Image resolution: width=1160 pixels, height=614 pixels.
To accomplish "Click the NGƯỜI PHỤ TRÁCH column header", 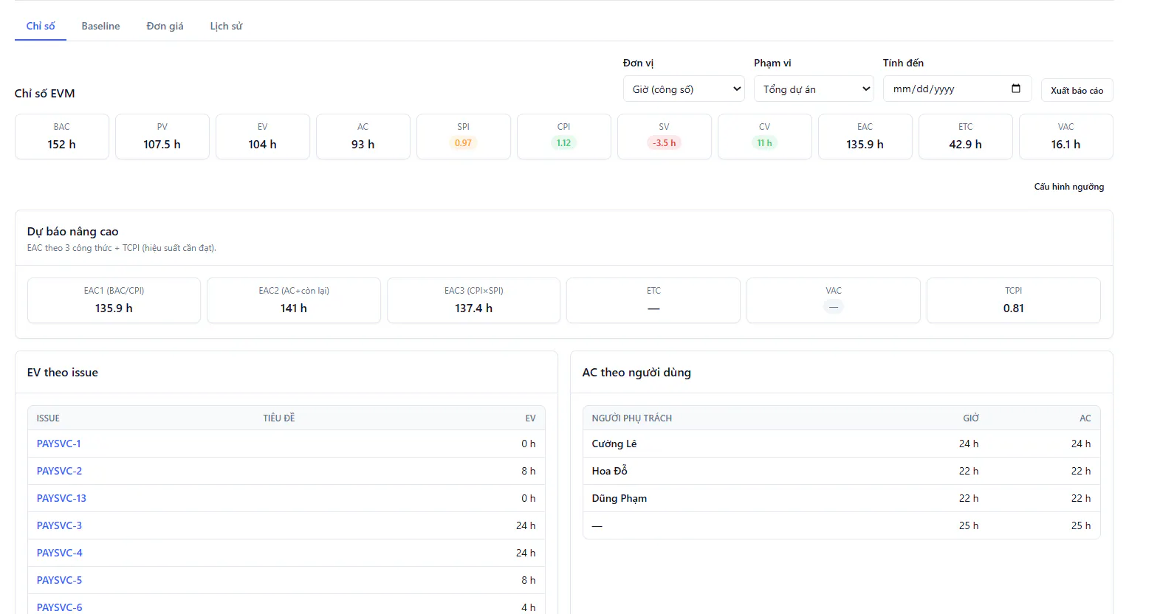I will 631,418.
